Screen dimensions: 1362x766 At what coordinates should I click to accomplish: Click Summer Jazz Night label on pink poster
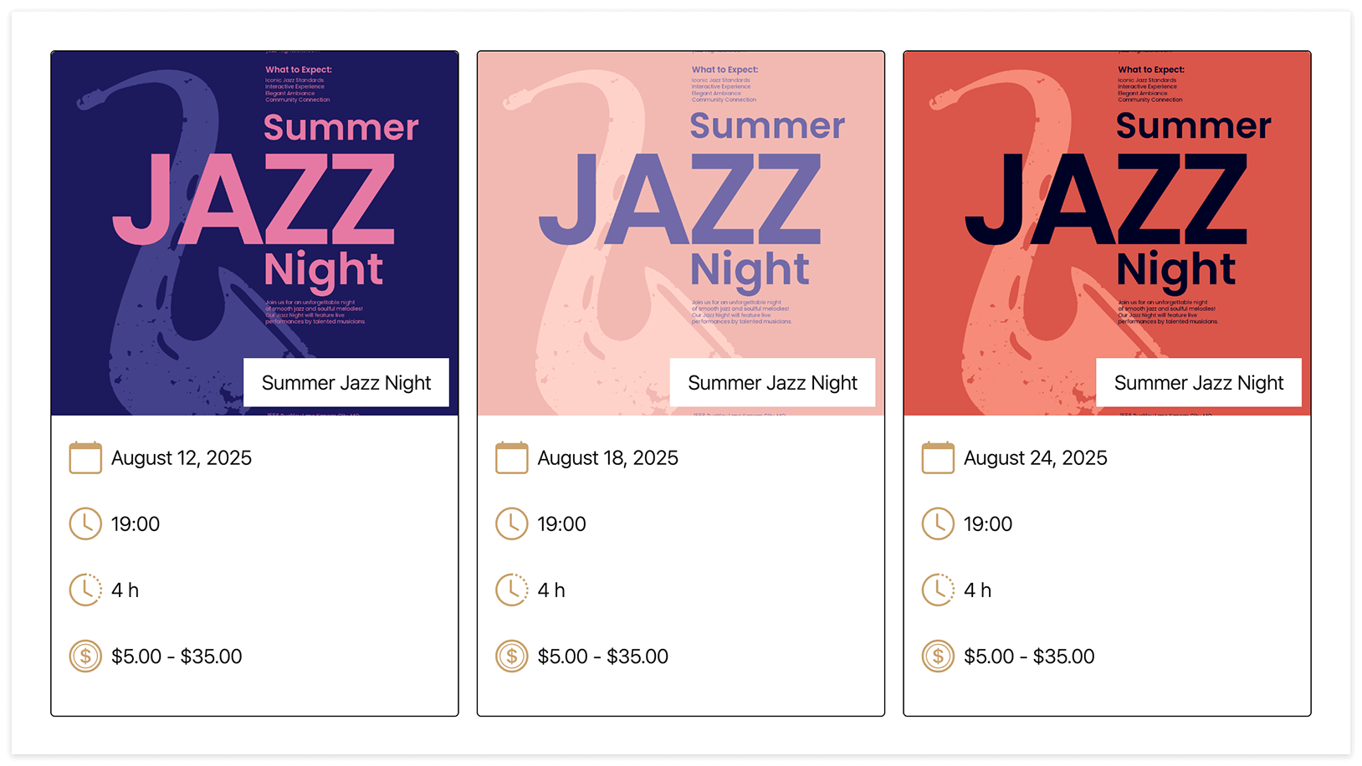click(x=772, y=383)
